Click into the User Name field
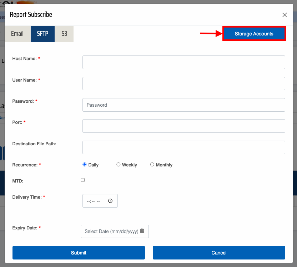297x267 pixels. point(183,83)
